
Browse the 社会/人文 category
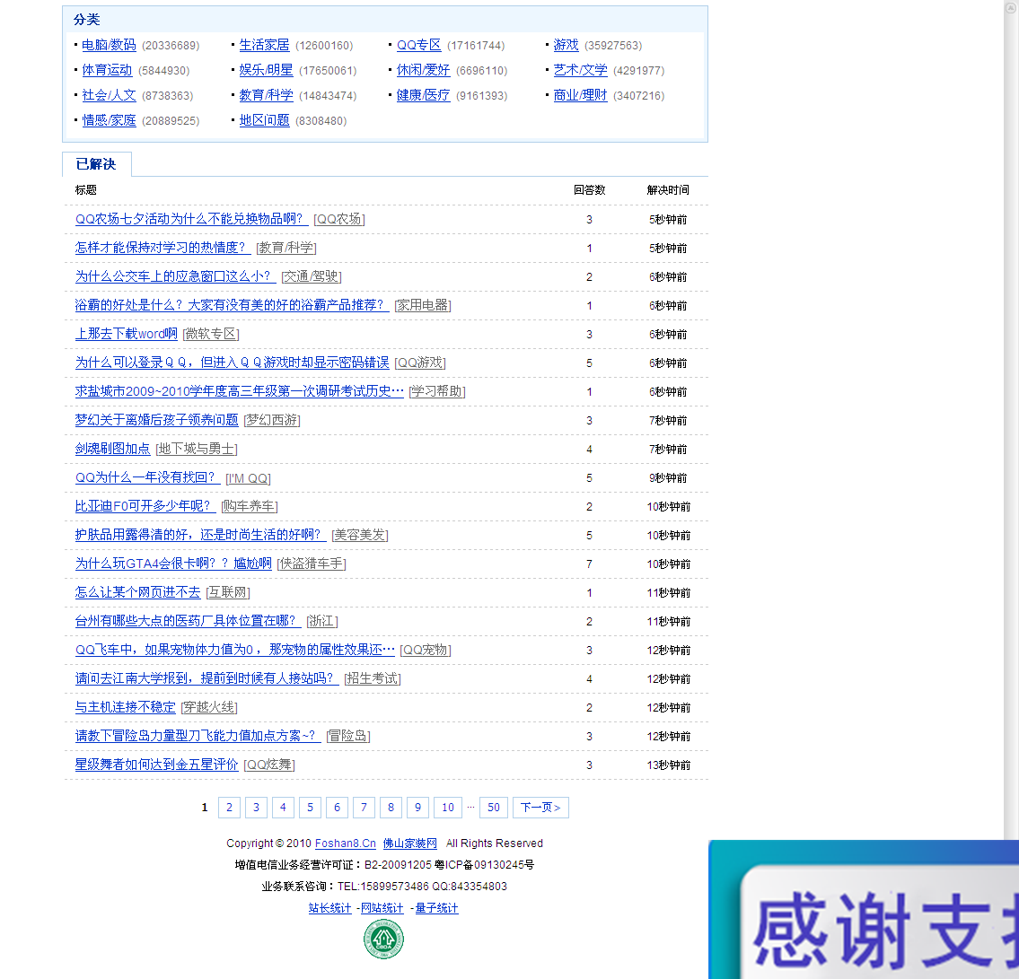(x=110, y=95)
